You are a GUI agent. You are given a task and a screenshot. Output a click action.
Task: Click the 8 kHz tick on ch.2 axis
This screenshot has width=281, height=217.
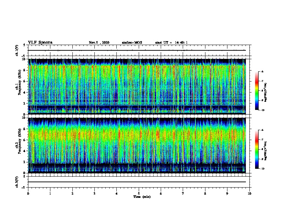(x=24, y=129)
